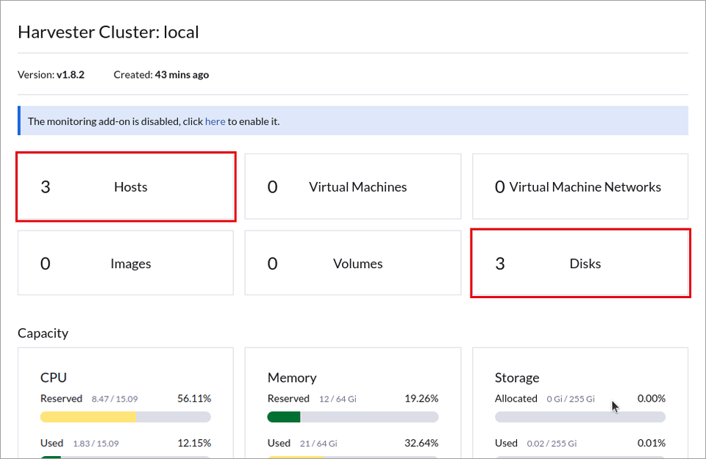Select Memory Used value '21 / 64 Gi'
706x459 pixels.
(318, 444)
